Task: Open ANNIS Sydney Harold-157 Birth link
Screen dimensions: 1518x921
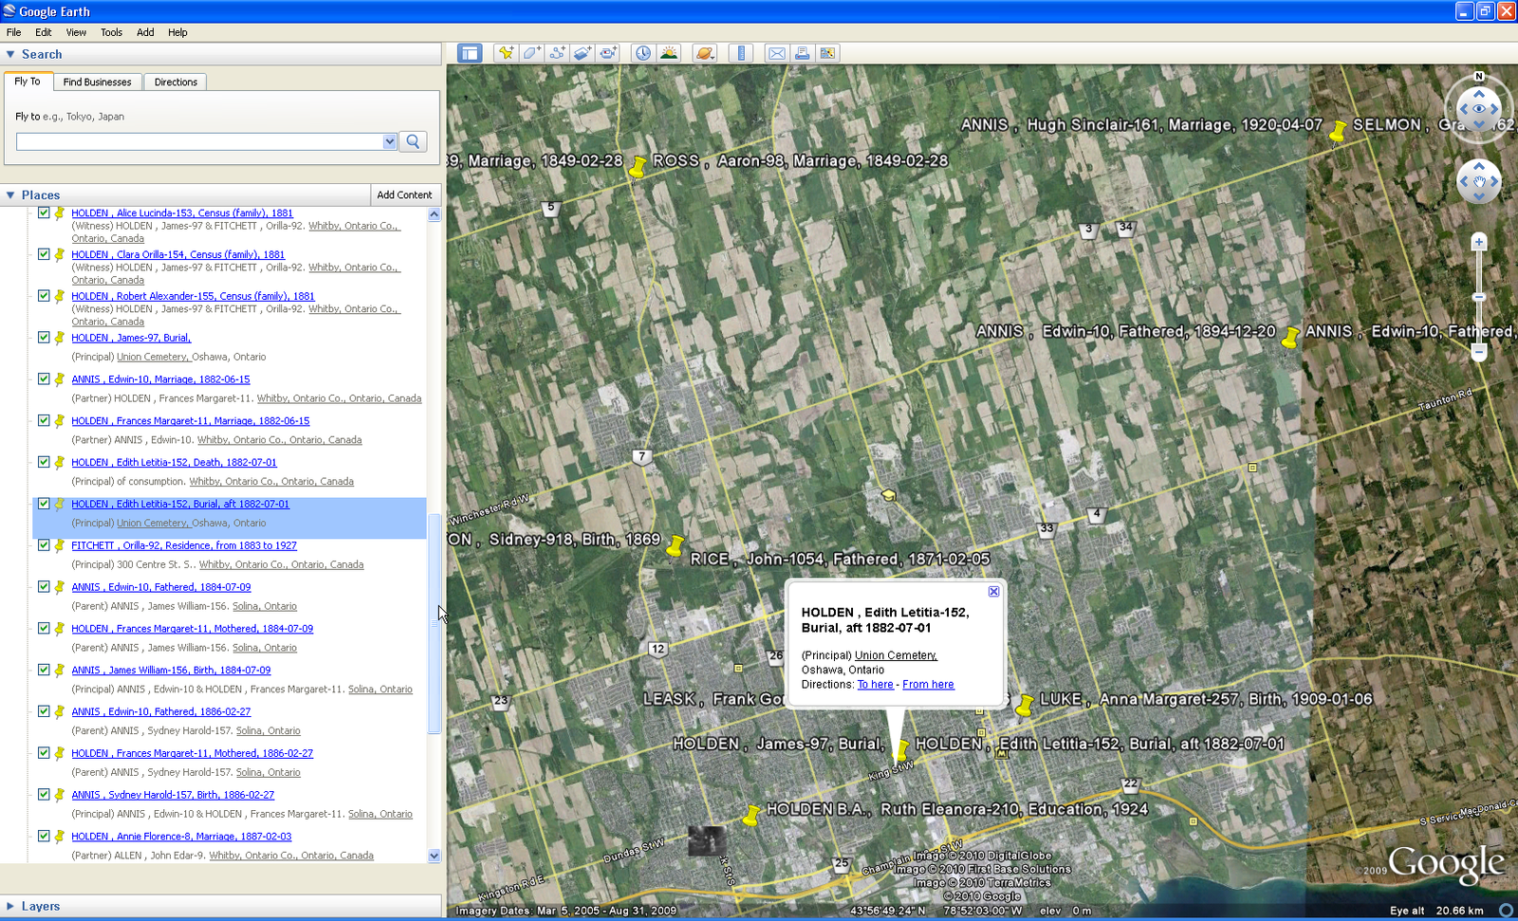Action: coord(173,795)
